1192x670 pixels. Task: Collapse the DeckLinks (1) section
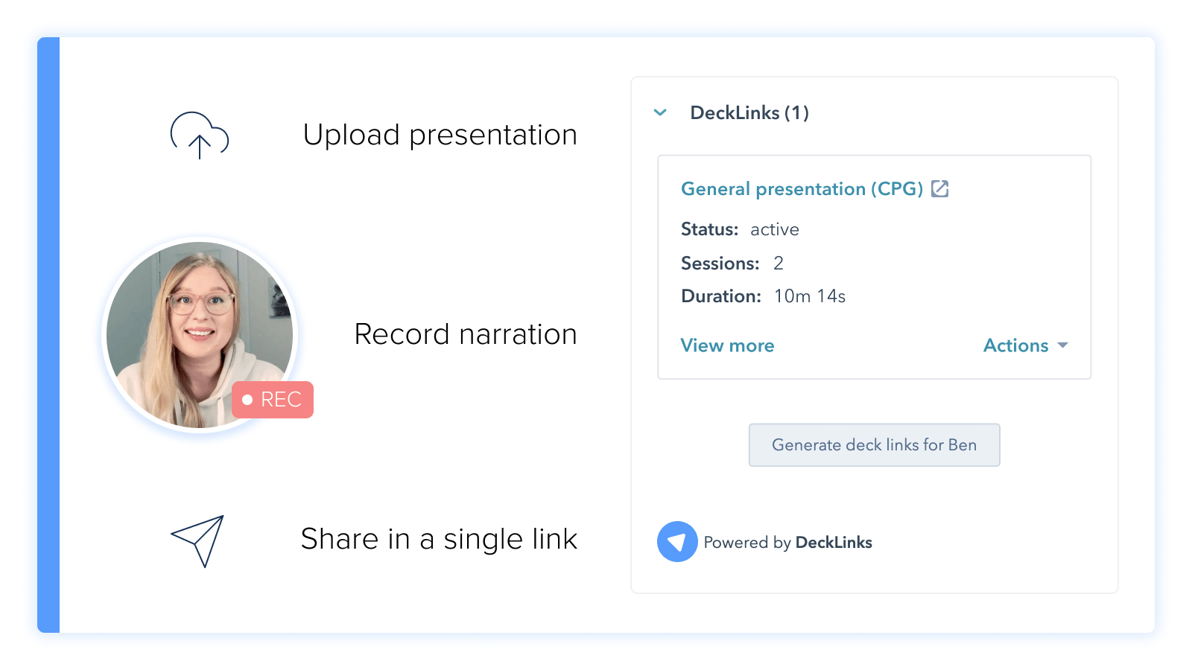tap(660, 112)
